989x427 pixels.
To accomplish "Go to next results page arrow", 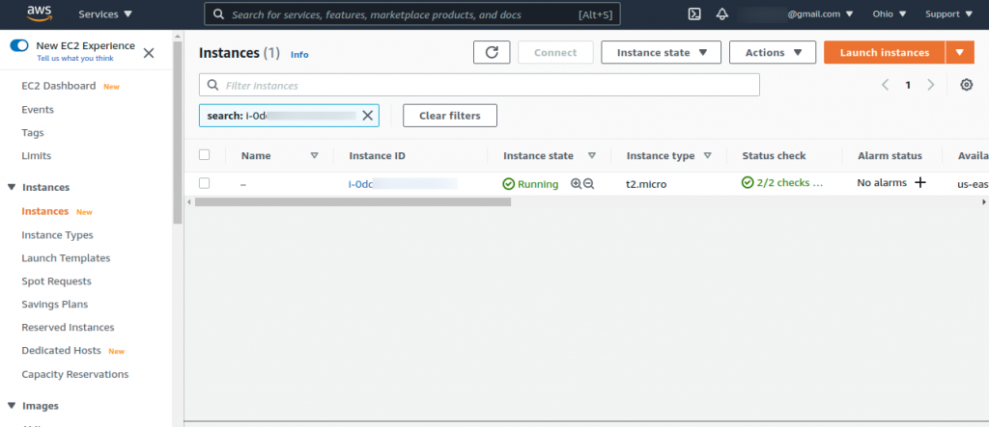I will [930, 85].
